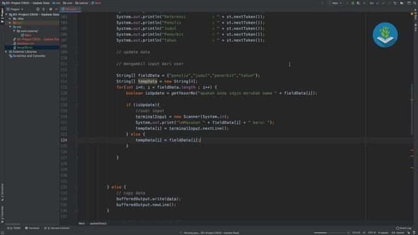Click the Parsing java background task text
The height and width of the screenshot is (235, 418).
click(211, 233)
